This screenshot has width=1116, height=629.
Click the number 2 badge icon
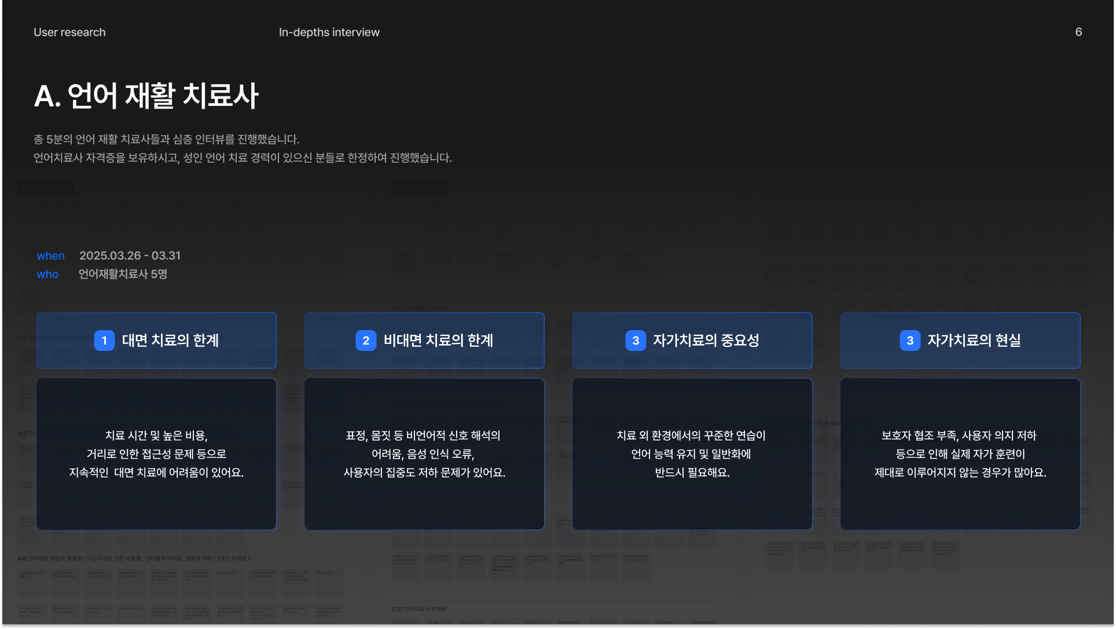[366, 341]
